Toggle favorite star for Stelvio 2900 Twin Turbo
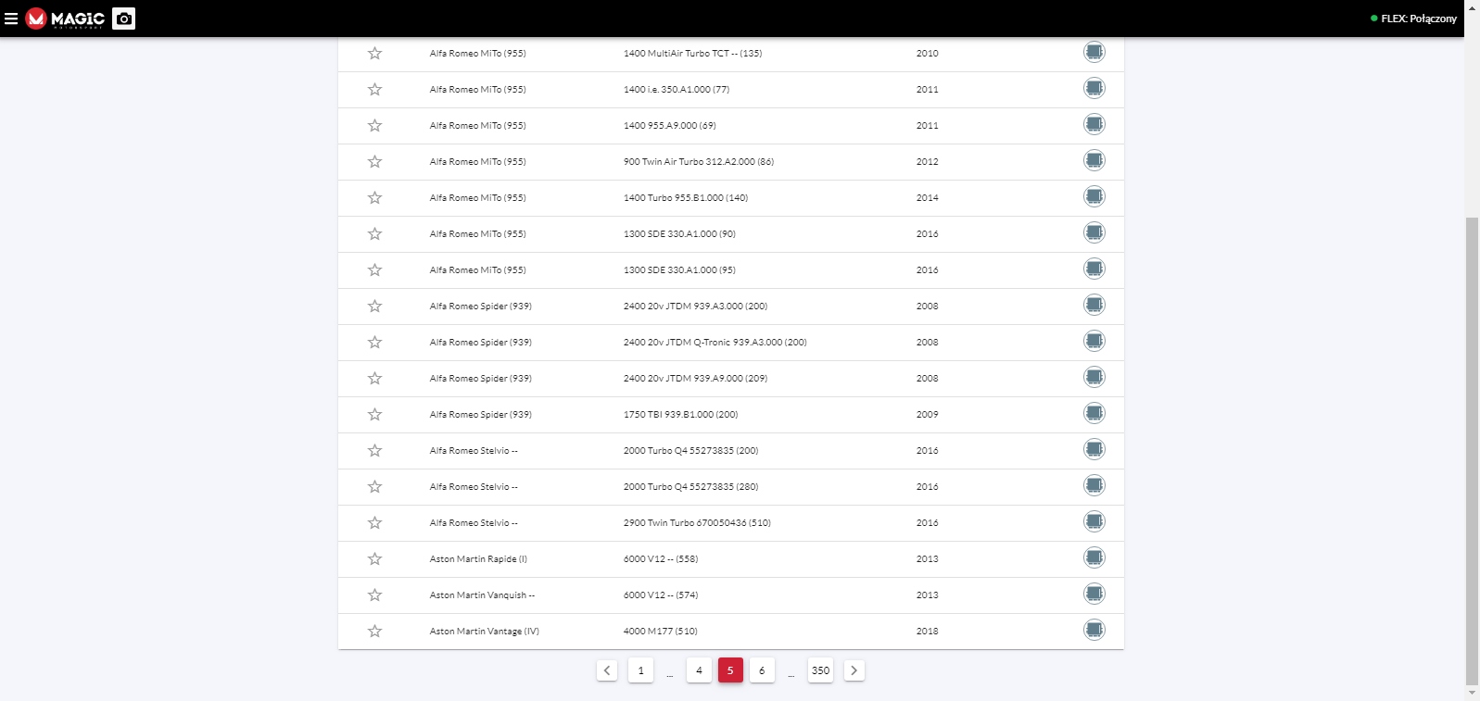Screen dimensions: 1480x701 click(374, 522)
